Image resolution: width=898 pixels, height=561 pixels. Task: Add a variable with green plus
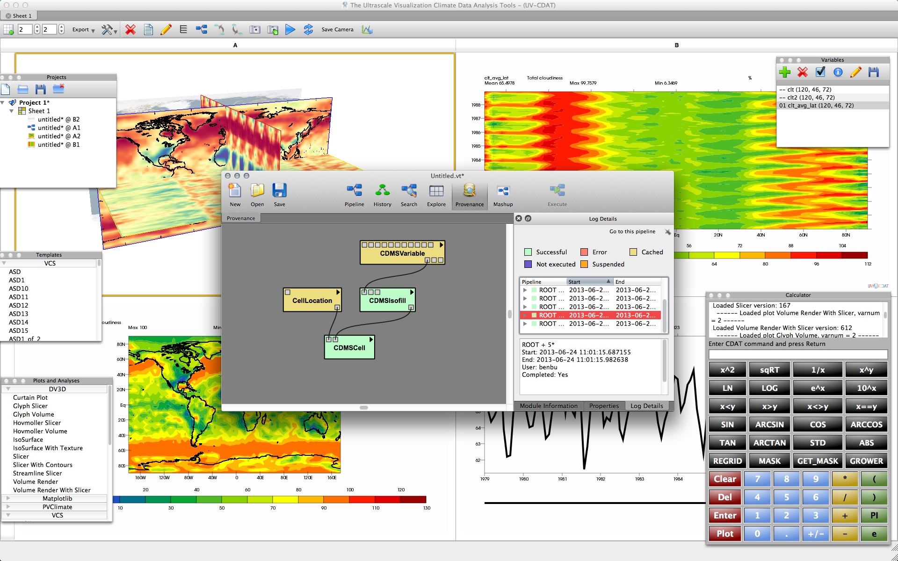[785, 72]
